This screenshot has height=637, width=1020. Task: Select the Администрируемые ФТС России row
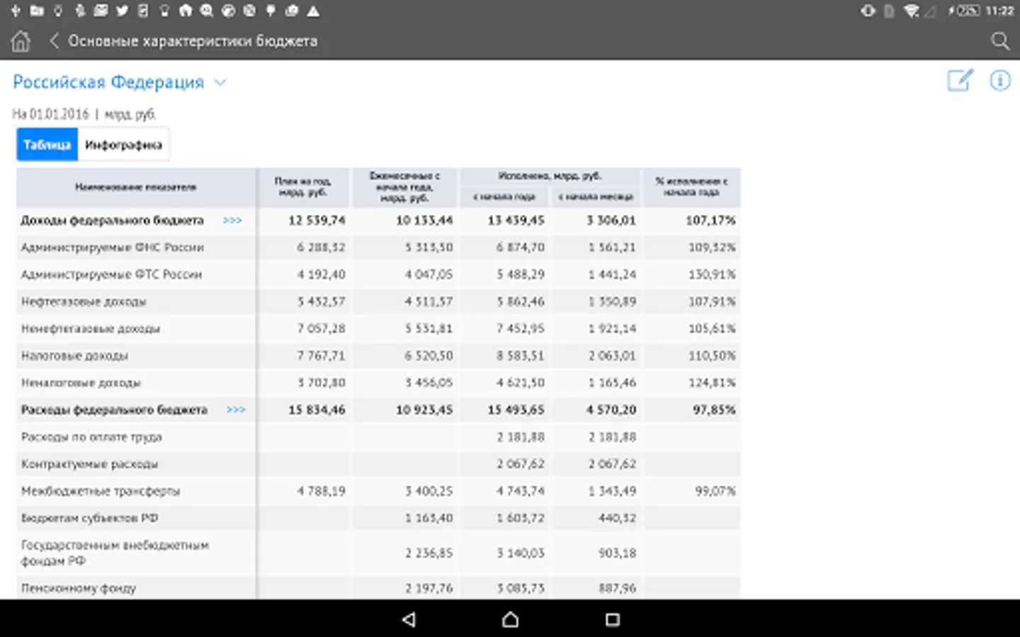378,275
